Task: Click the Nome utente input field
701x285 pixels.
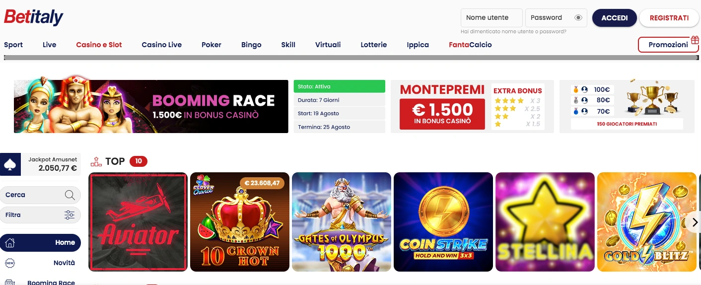Action: point(491,18)
